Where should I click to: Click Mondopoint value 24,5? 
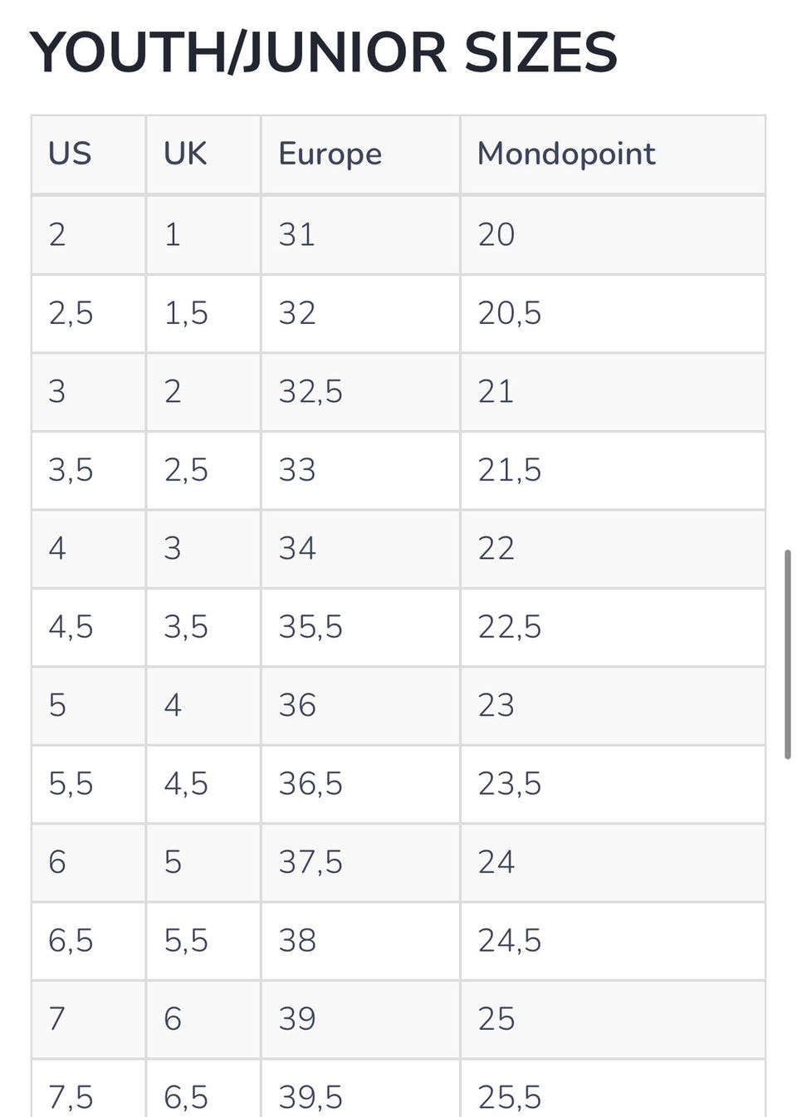point(509,942)
